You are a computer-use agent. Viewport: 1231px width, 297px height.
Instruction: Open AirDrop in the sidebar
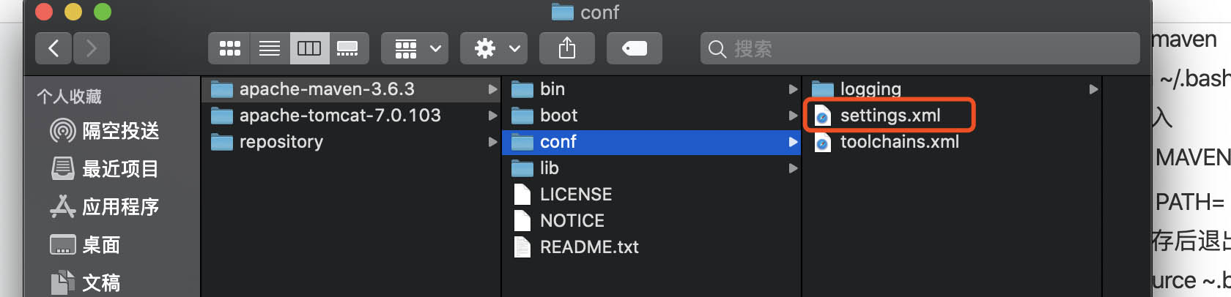point(104,131)
